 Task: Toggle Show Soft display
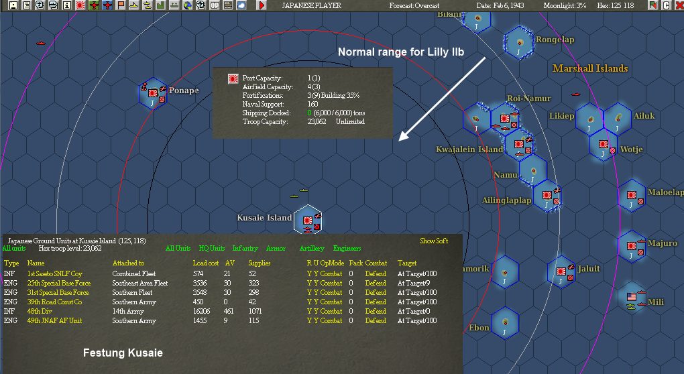click(434, 241)
